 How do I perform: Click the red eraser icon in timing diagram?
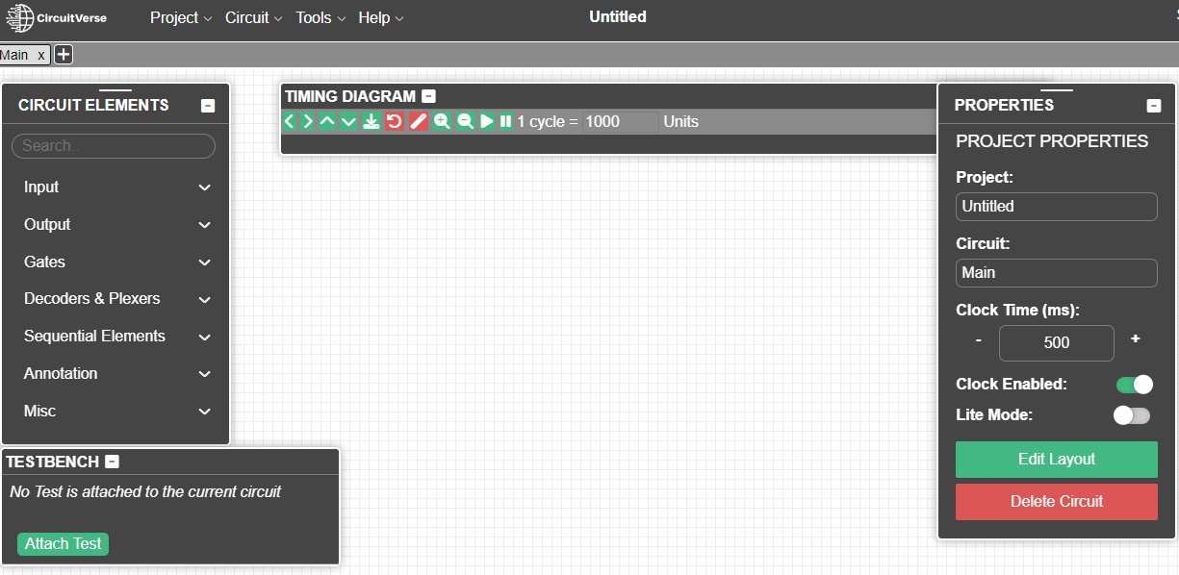coord(418,121)
